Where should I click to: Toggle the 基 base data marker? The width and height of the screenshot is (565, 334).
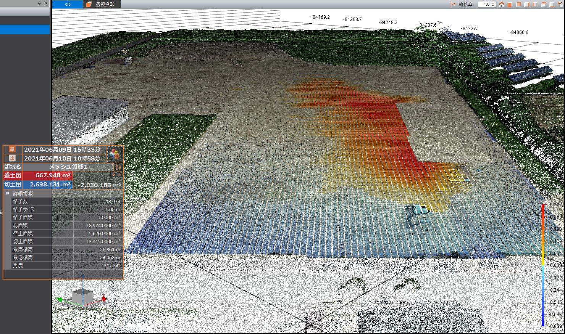click(11, 149)
